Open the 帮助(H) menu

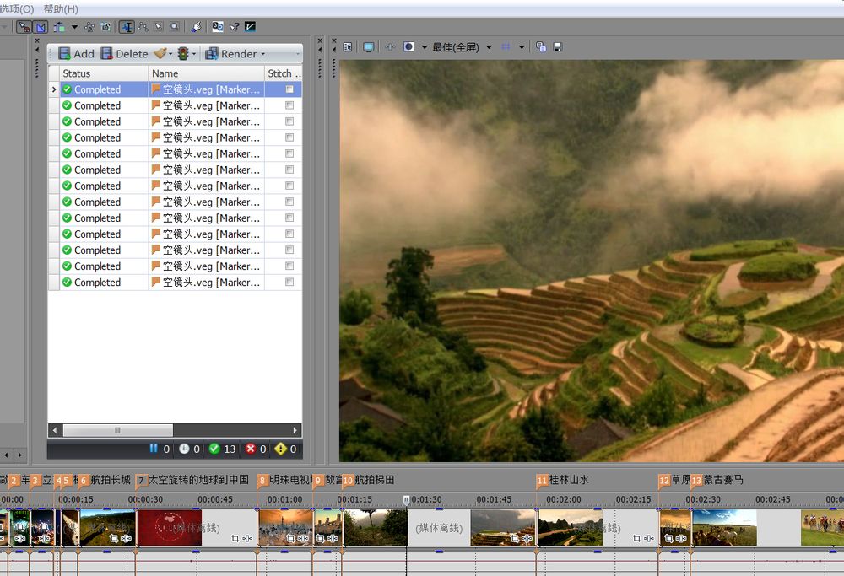[60, 8]
